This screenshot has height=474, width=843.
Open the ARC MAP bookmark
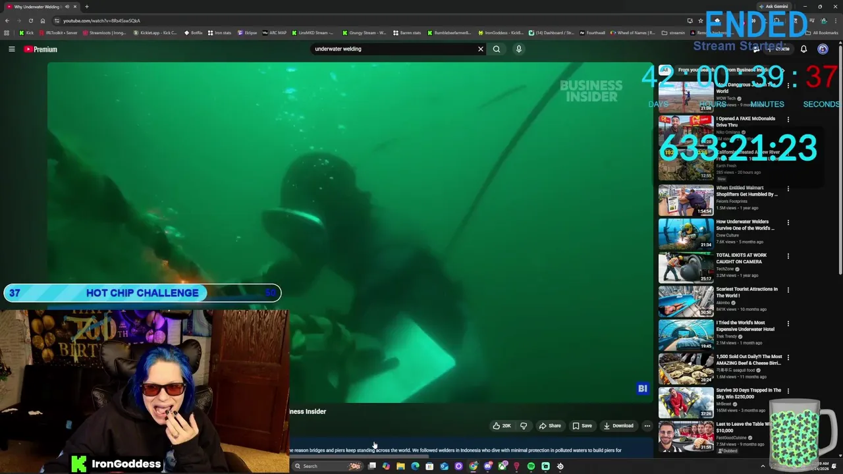[x=274, y=33]
